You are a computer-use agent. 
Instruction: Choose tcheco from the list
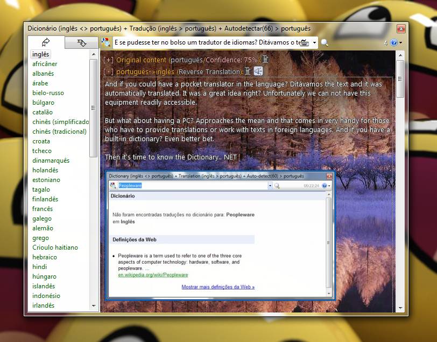[42, 151]
